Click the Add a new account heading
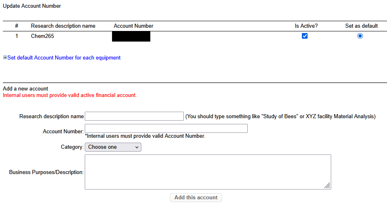 click(x=25, y=89)
